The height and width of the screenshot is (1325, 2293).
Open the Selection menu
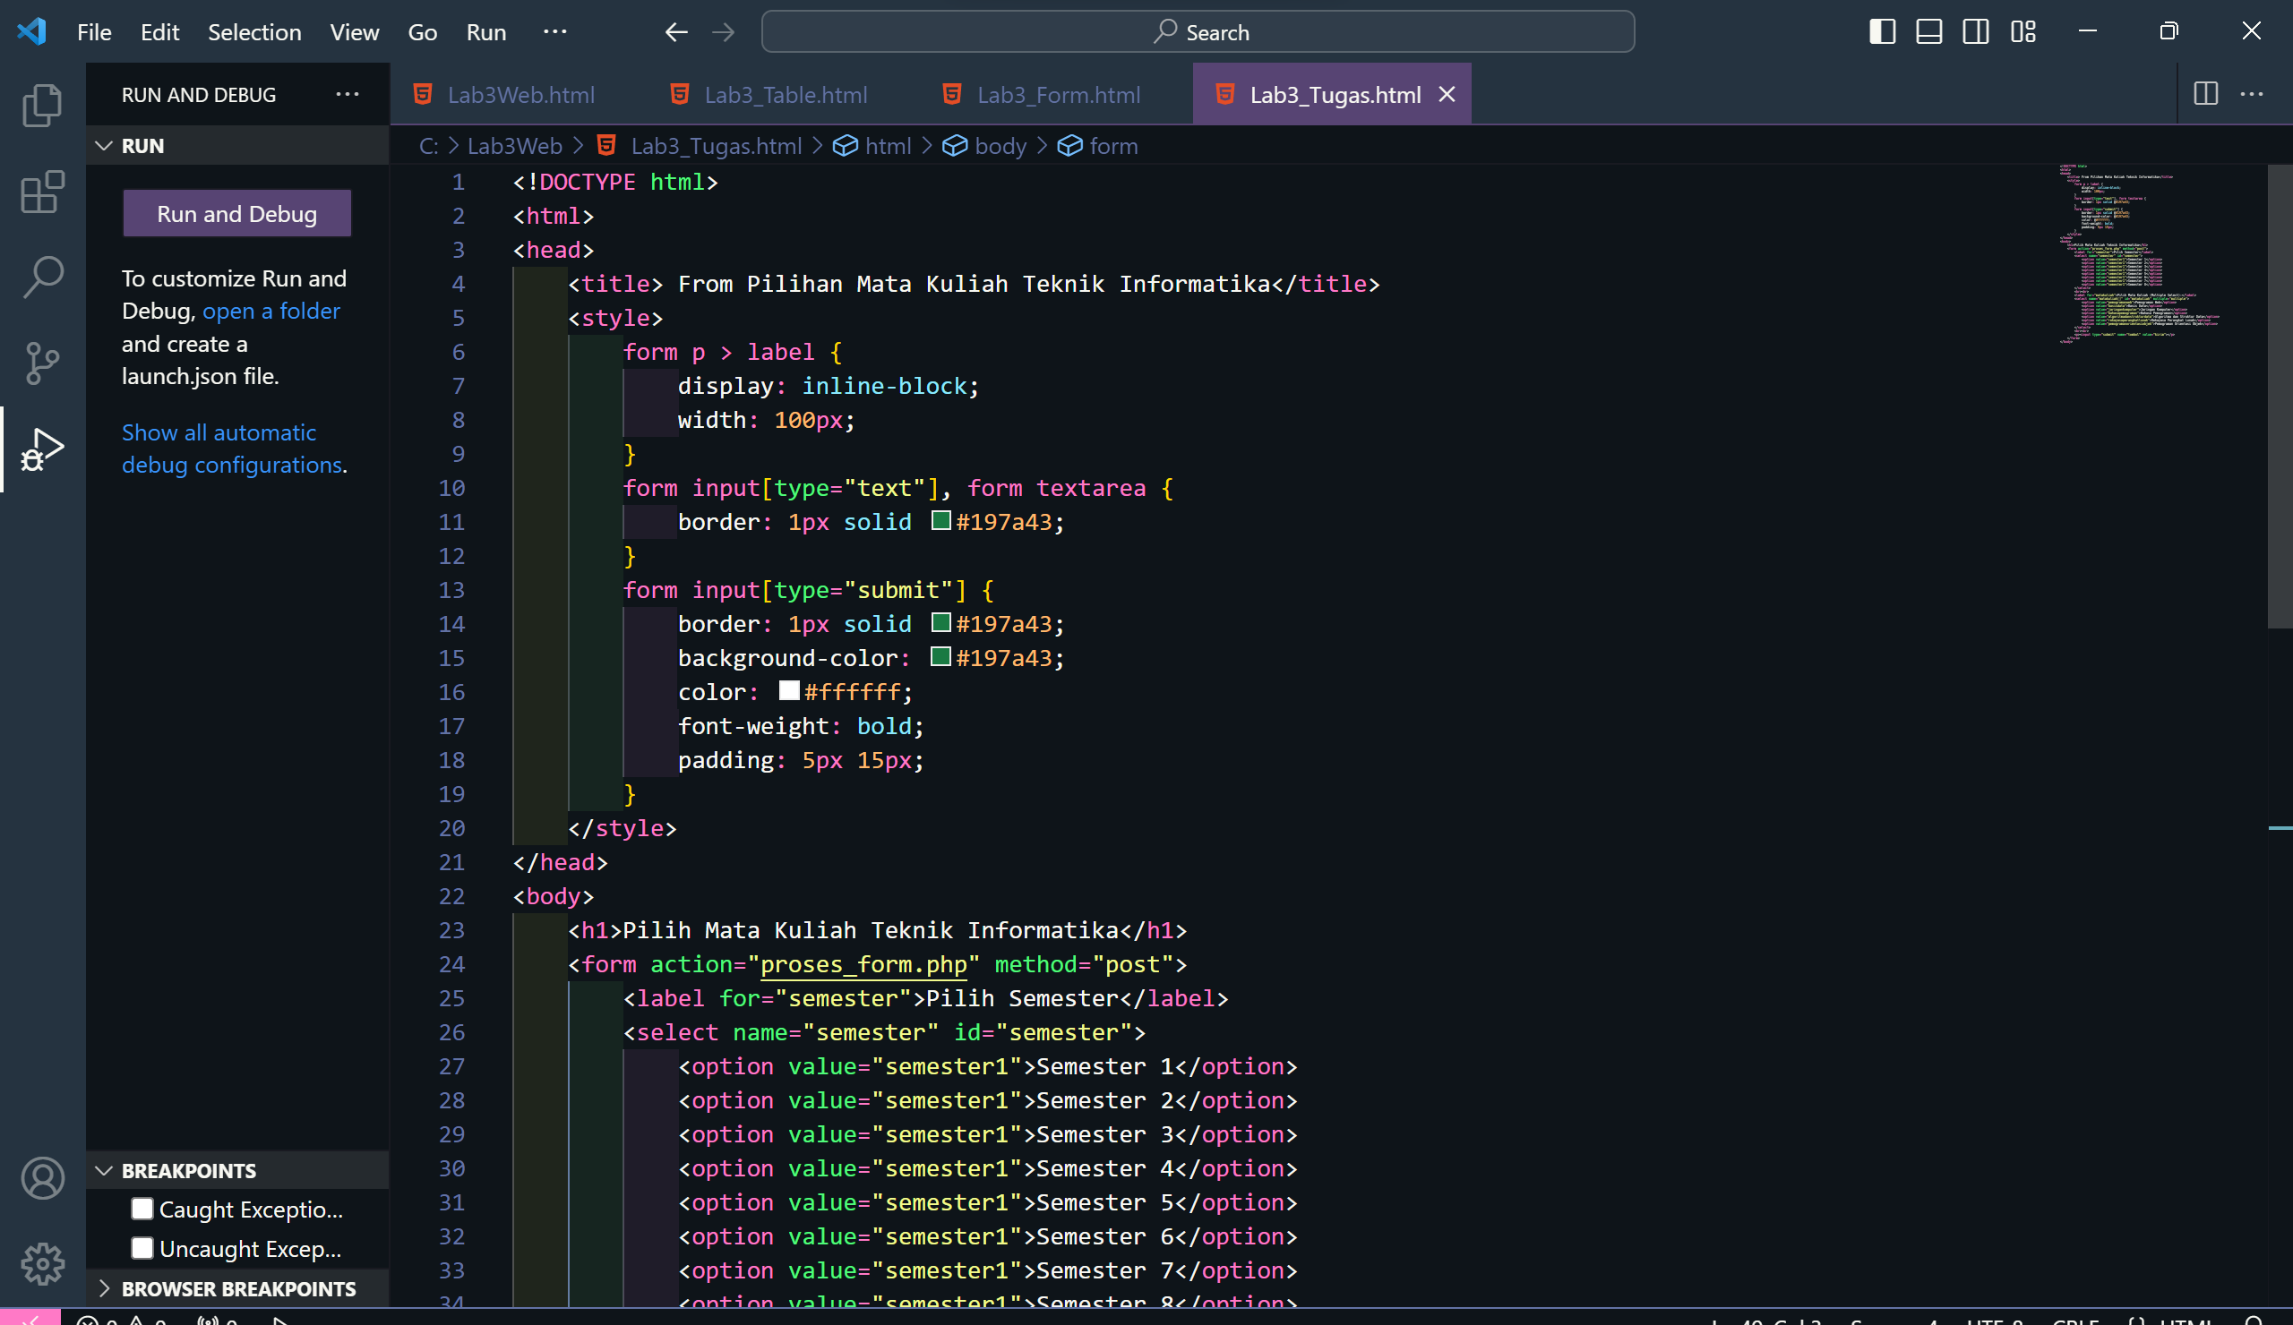click(254, 31)
